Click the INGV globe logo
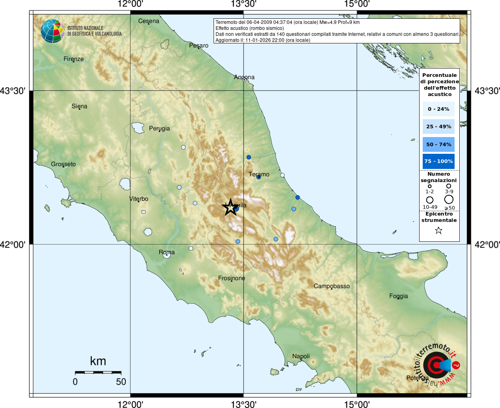This screenshot has width=500, height=408. (52, 31)
